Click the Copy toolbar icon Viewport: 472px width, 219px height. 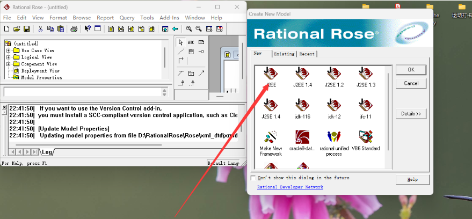[x=50, y=29]
